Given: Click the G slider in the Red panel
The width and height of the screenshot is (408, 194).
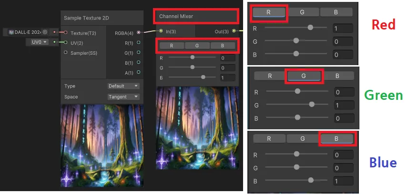Looking at the screenshot, I should coord(296,40).
